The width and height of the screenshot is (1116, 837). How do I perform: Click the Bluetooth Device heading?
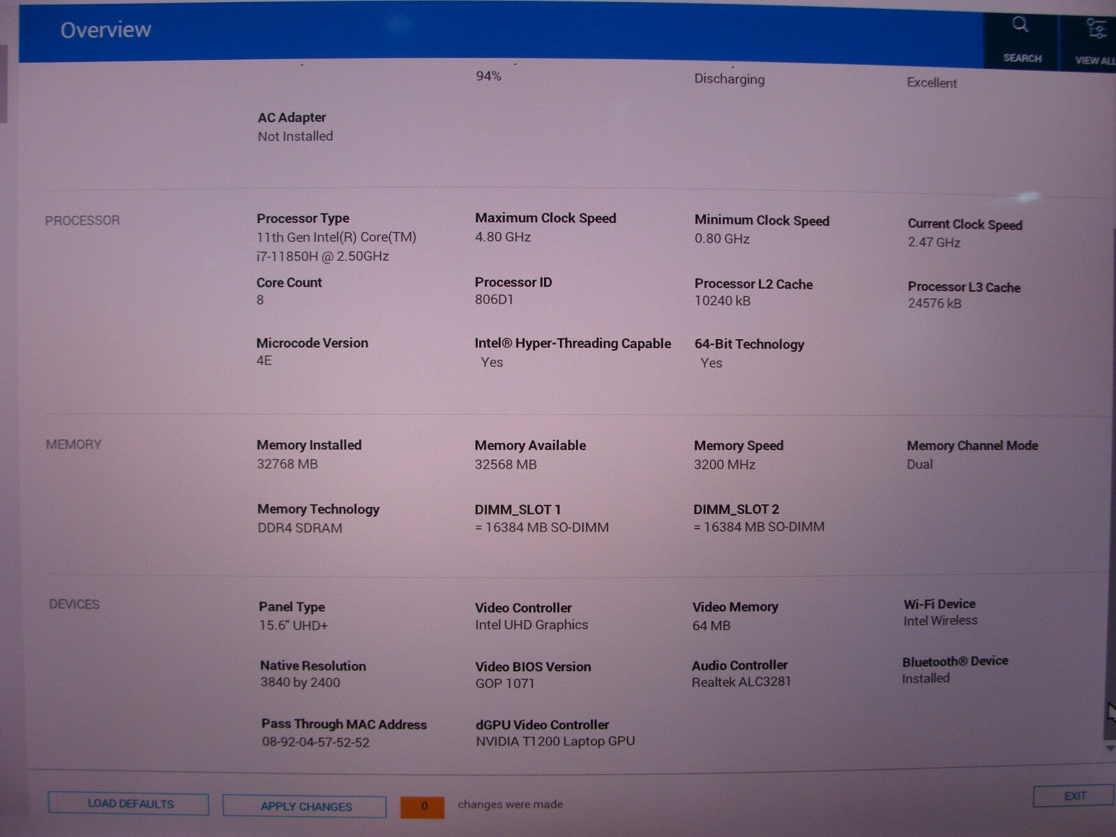954,661
